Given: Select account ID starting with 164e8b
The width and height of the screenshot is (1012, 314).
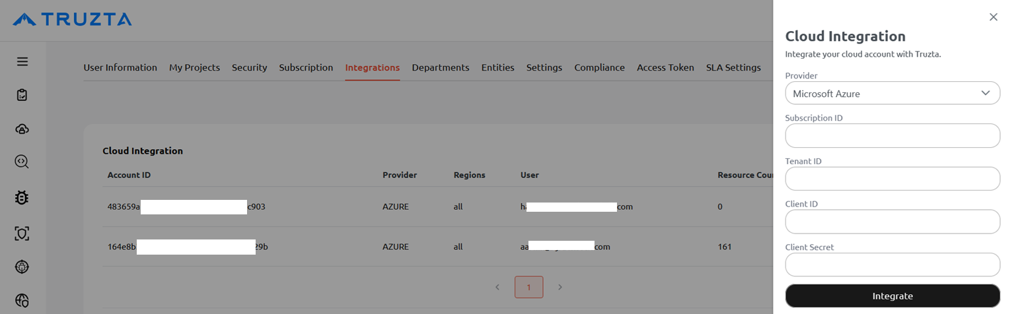Looking at the screenshot, I should pos(188,247).
